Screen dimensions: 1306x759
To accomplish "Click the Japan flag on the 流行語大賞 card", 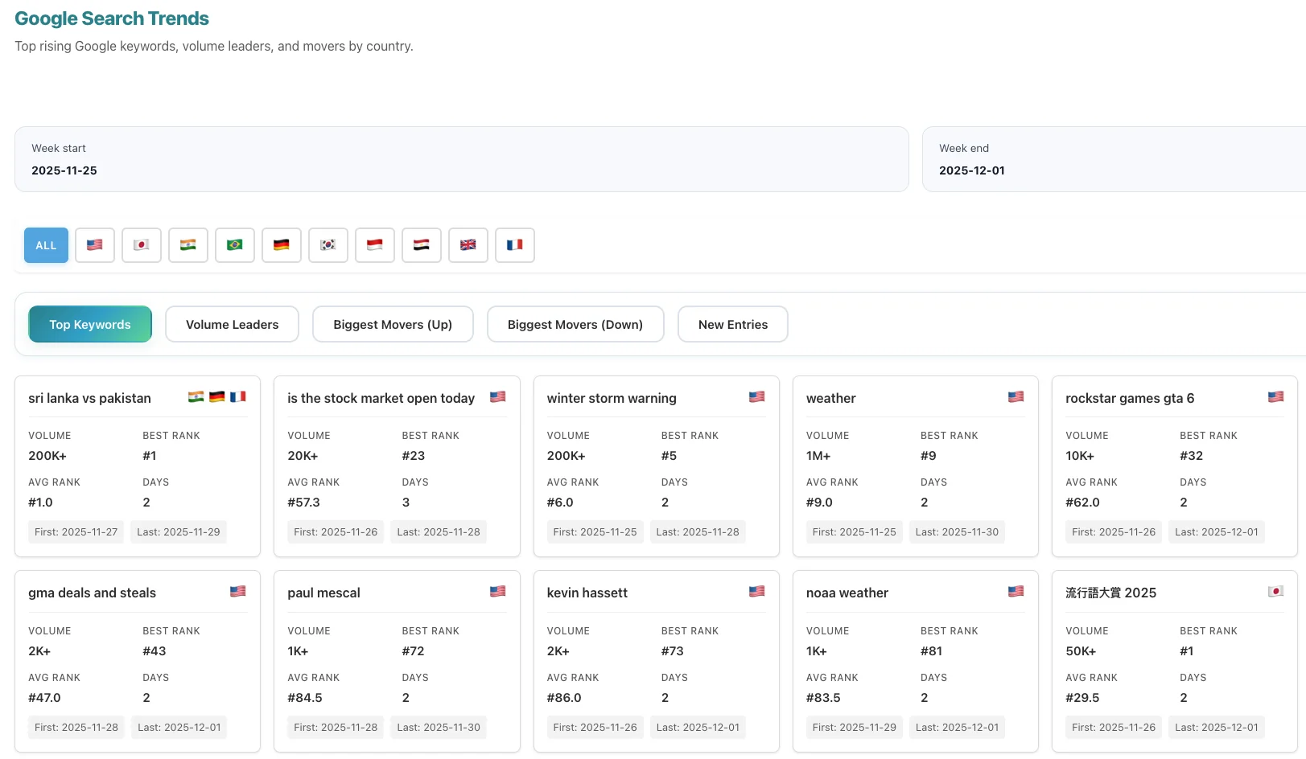I will [1275, 591].
